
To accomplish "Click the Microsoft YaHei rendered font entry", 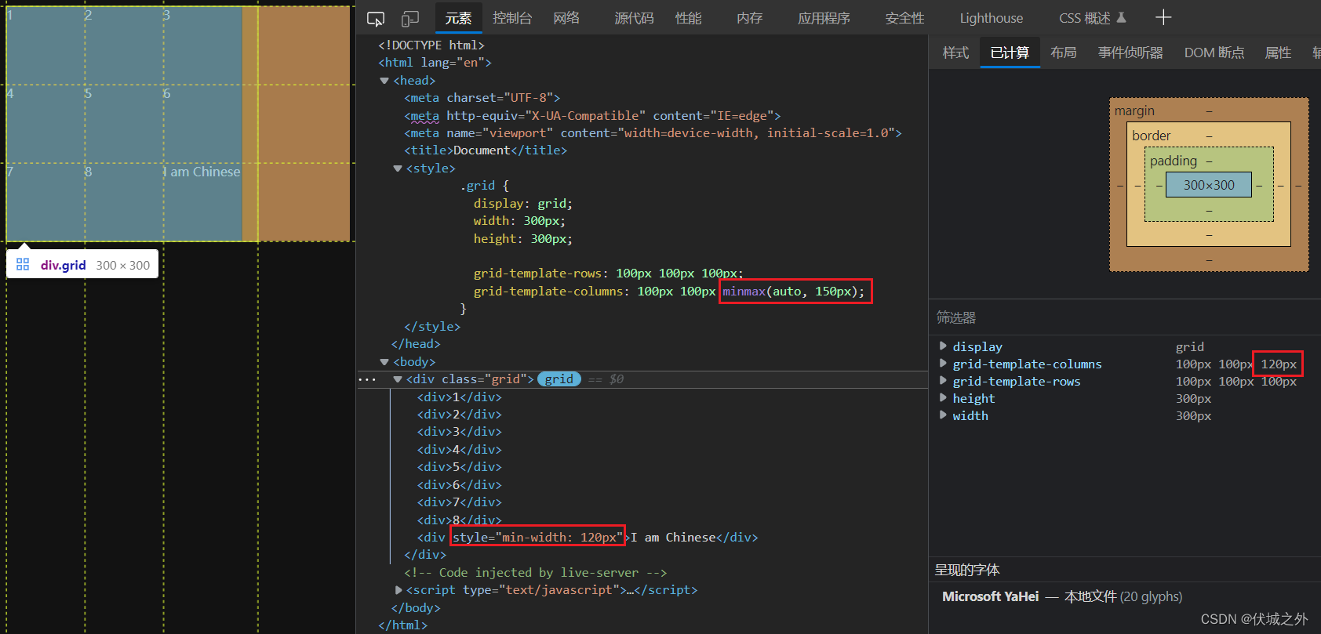I will (1062, 596).
